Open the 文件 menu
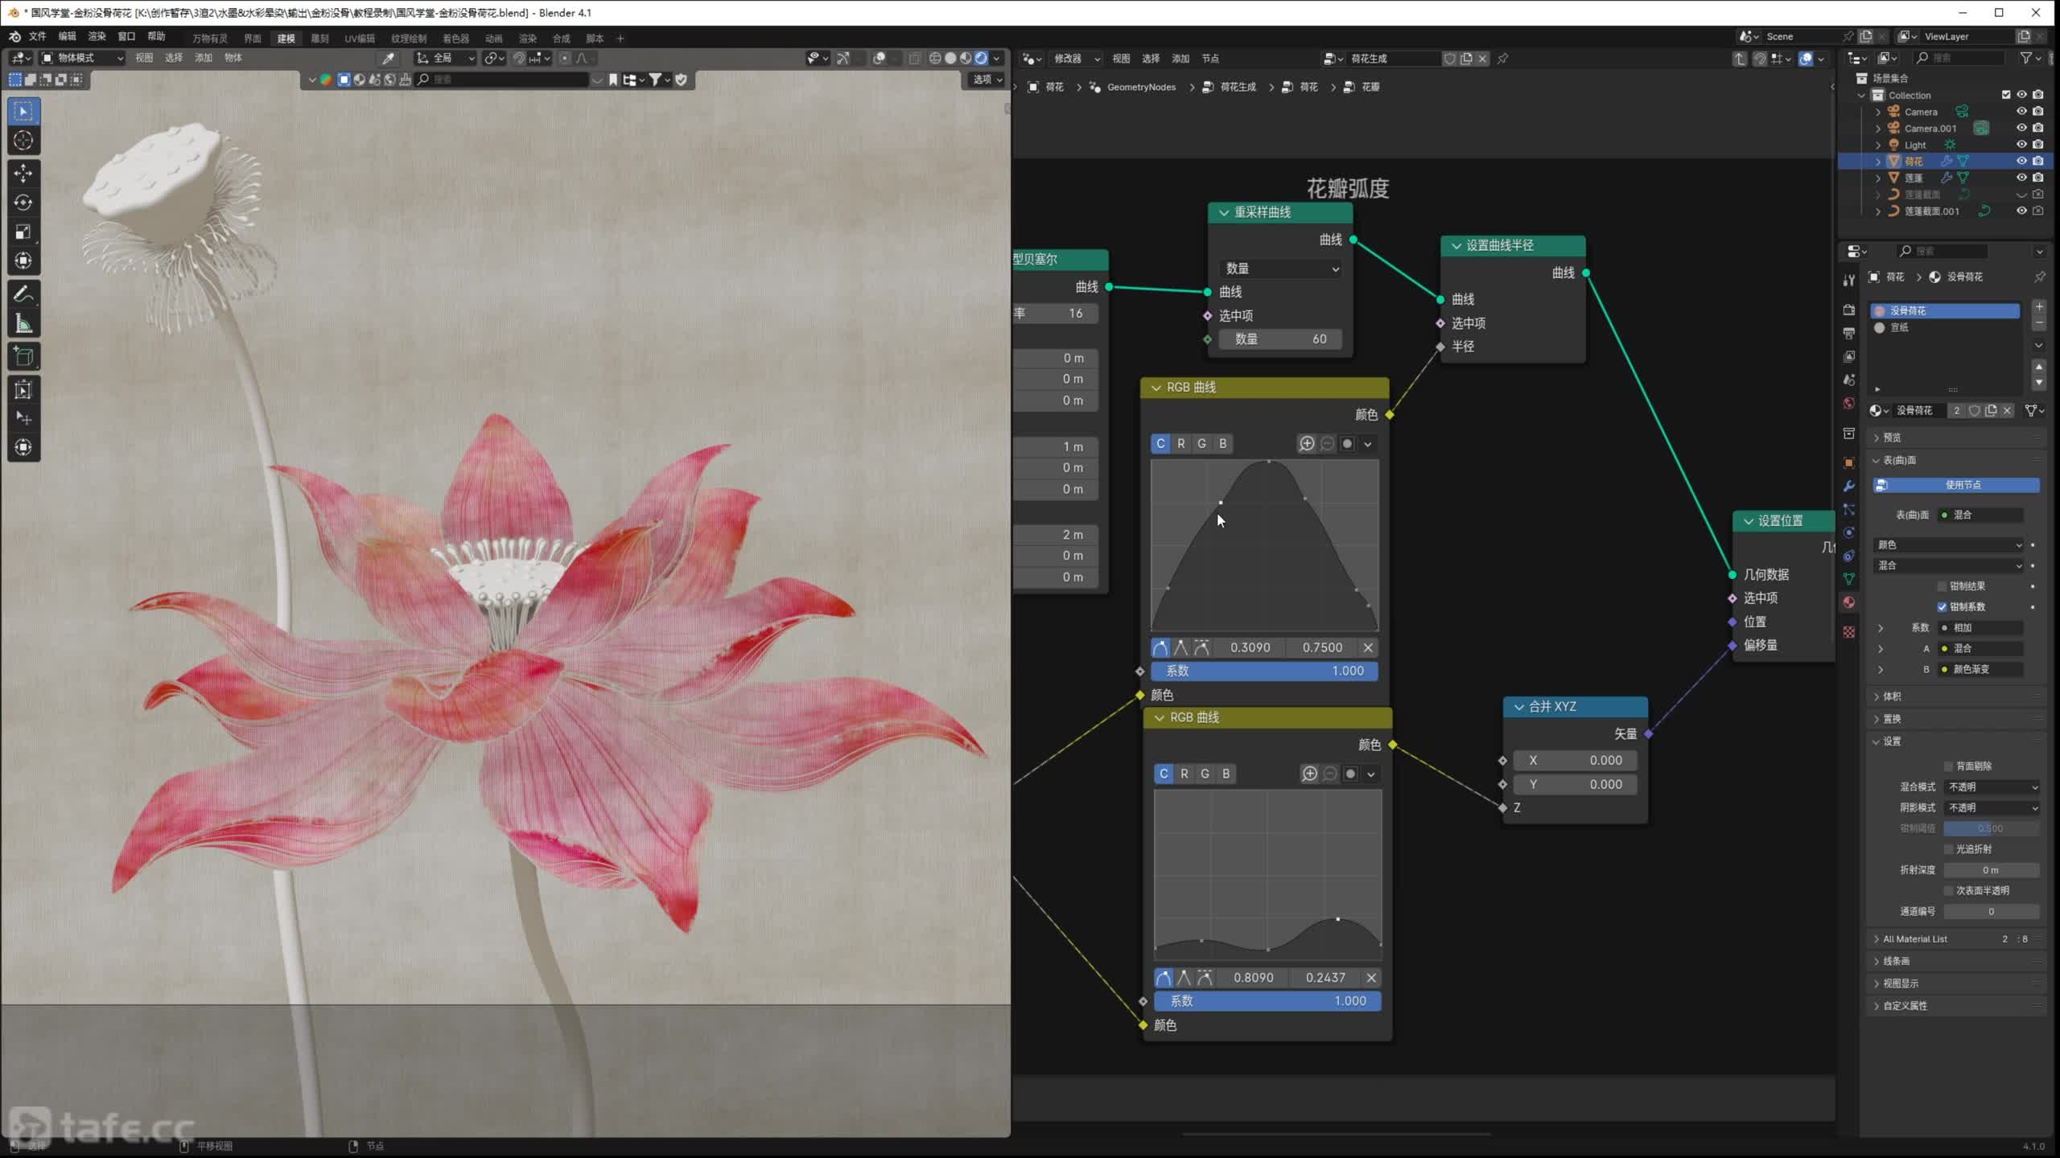This screenshot has width=2060, height=1158. point(38,37)
